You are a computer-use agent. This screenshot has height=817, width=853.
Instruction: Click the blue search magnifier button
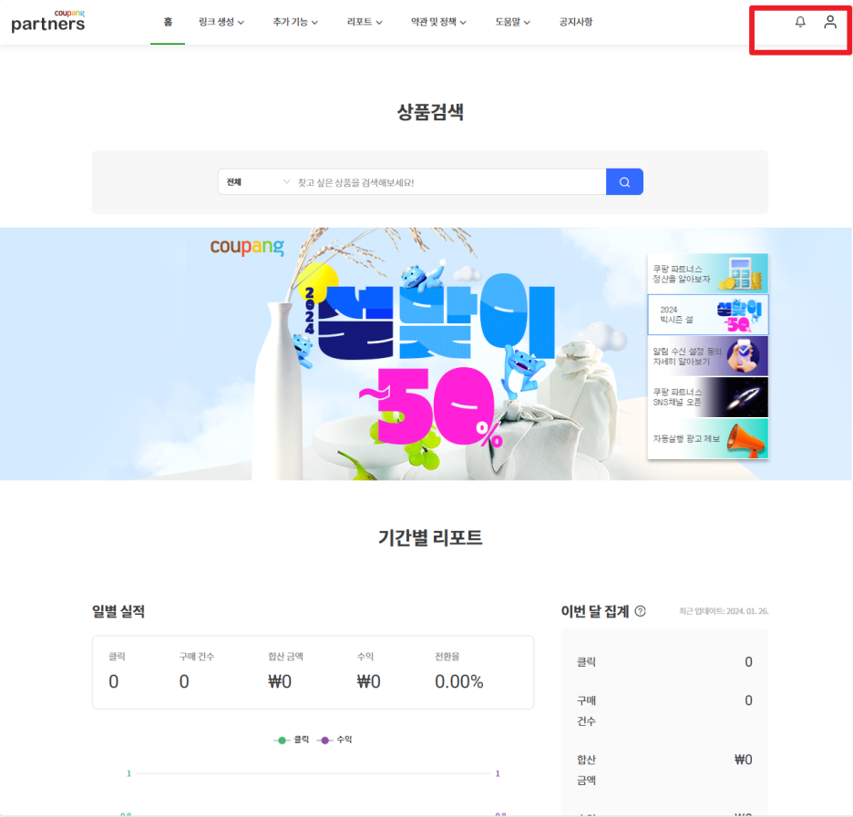(624, 181)
